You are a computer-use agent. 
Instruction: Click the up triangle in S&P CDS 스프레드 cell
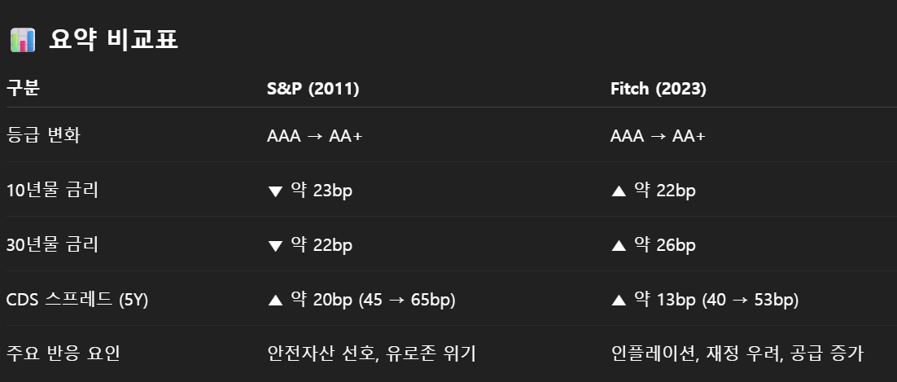274,301
